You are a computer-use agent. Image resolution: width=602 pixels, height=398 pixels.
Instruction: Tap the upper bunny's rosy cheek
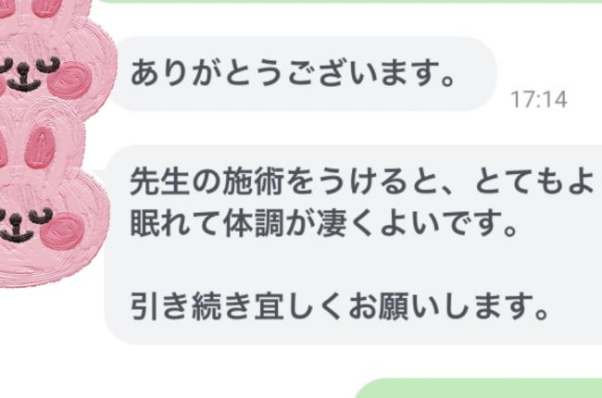point(70,81)
